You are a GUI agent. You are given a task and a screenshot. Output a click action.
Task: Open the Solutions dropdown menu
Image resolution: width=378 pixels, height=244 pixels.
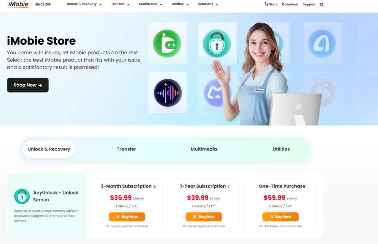click(208, 4)
